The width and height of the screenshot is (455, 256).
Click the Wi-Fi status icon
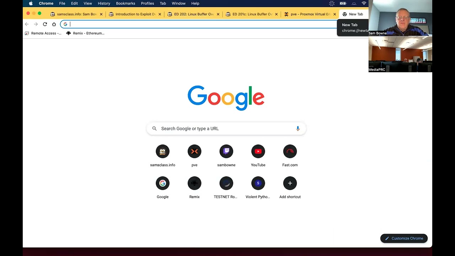coord(364,3)
